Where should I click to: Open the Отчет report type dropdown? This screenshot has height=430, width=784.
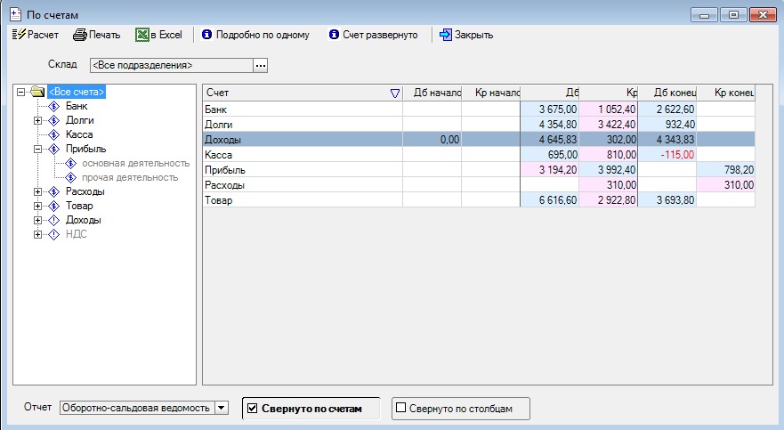(222, 408)
